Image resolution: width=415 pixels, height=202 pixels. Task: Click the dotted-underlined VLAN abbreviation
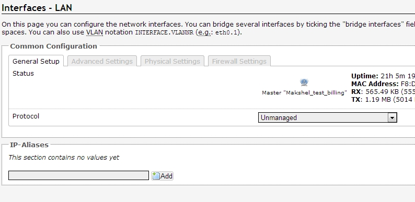point(95,32)
